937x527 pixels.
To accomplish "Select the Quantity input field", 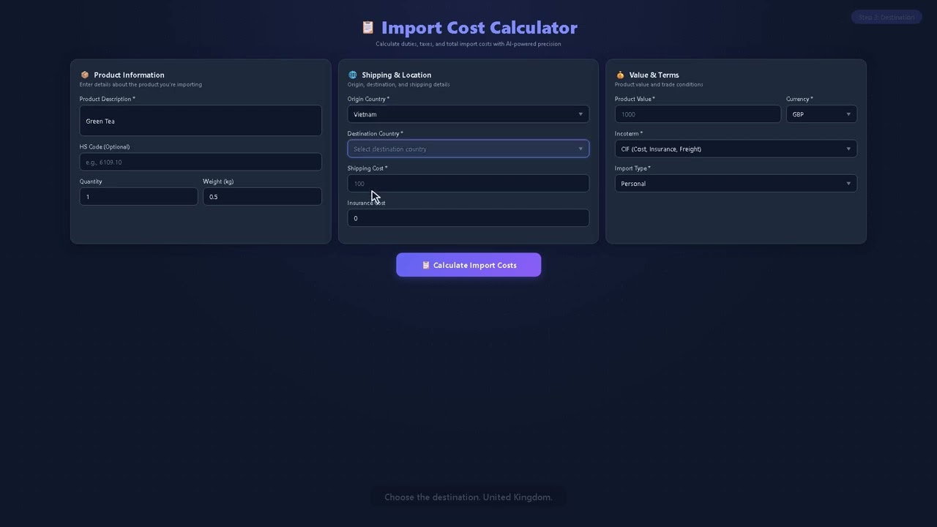I will pyautogui.click(x=139, y=196).
